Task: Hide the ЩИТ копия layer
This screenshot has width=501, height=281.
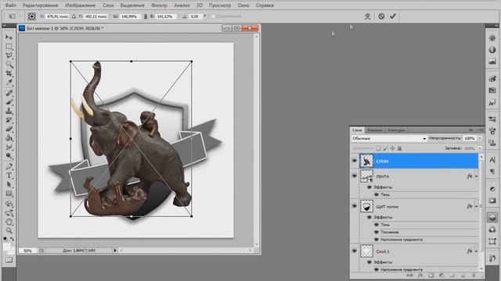Action: pyautogui.click(x=355, y=206)
